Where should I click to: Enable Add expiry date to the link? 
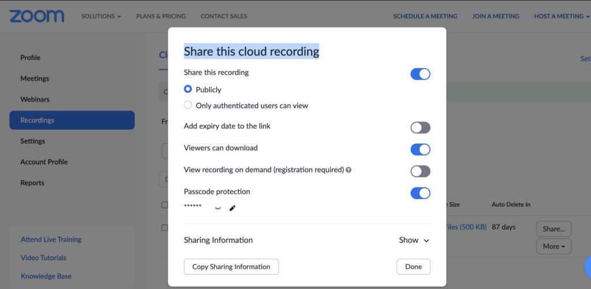click(x=420, y=127)
